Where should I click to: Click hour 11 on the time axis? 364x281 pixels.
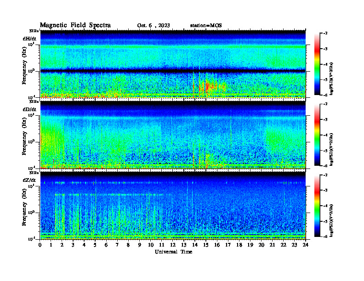(162, 245)
